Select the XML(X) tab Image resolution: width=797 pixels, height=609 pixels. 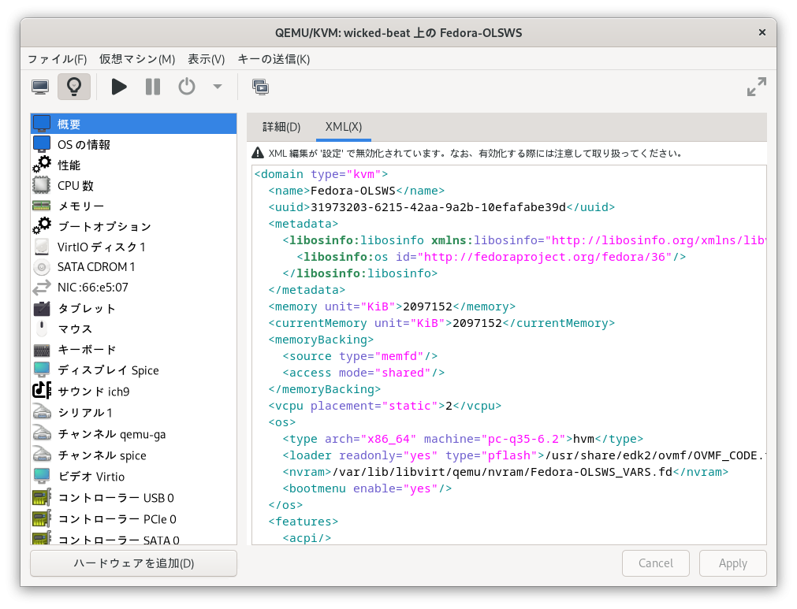[344, 127]
